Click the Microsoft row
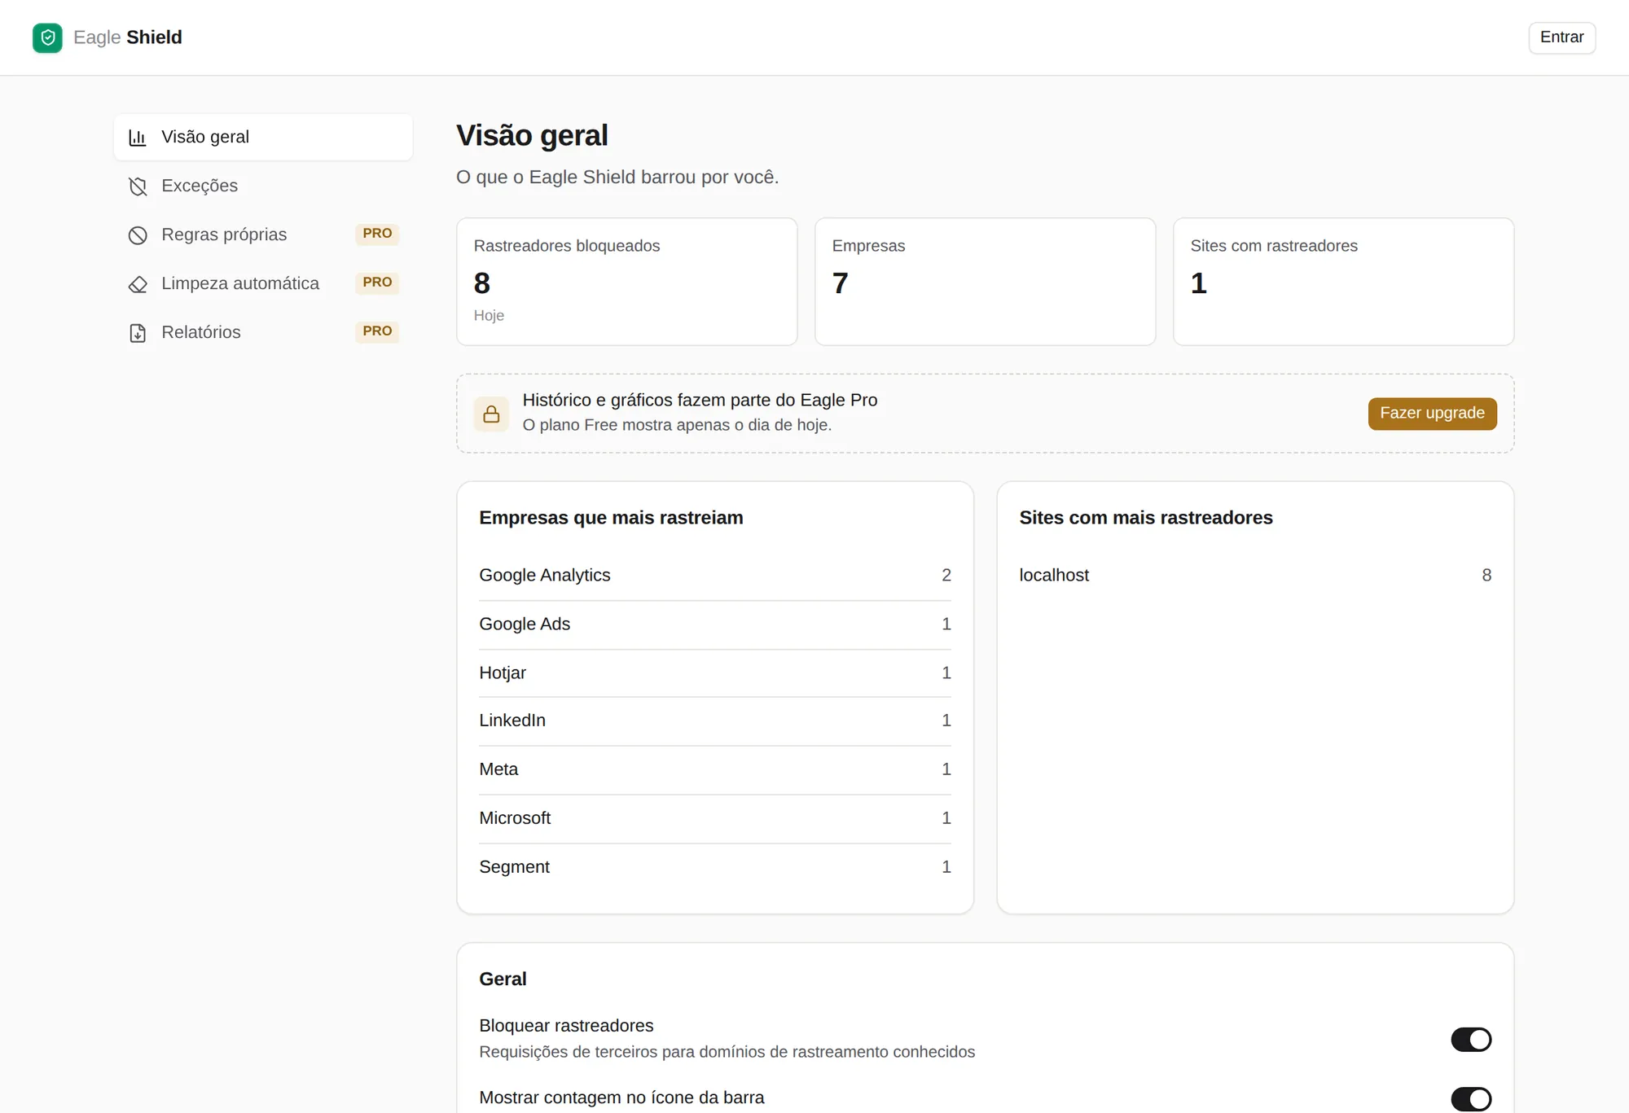Viewport: 1629px width, 1113px height. (714, 818)
